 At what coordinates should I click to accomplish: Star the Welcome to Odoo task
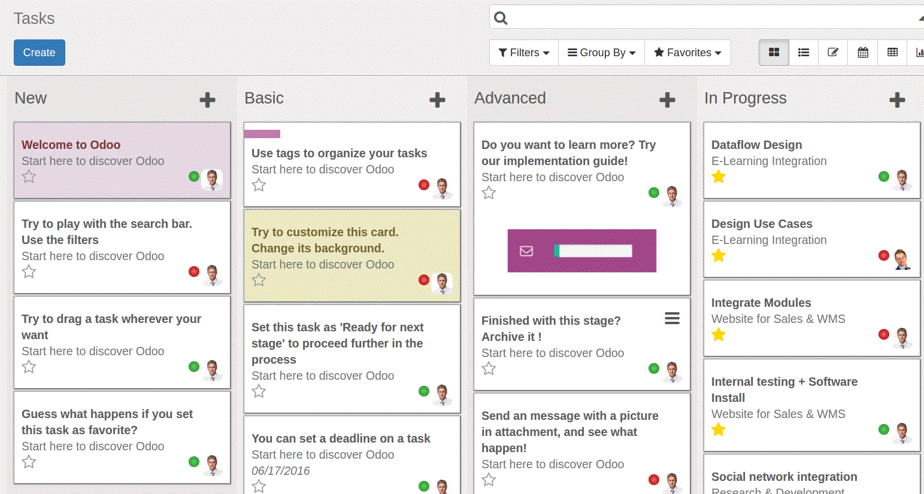(x=29, y=176)
